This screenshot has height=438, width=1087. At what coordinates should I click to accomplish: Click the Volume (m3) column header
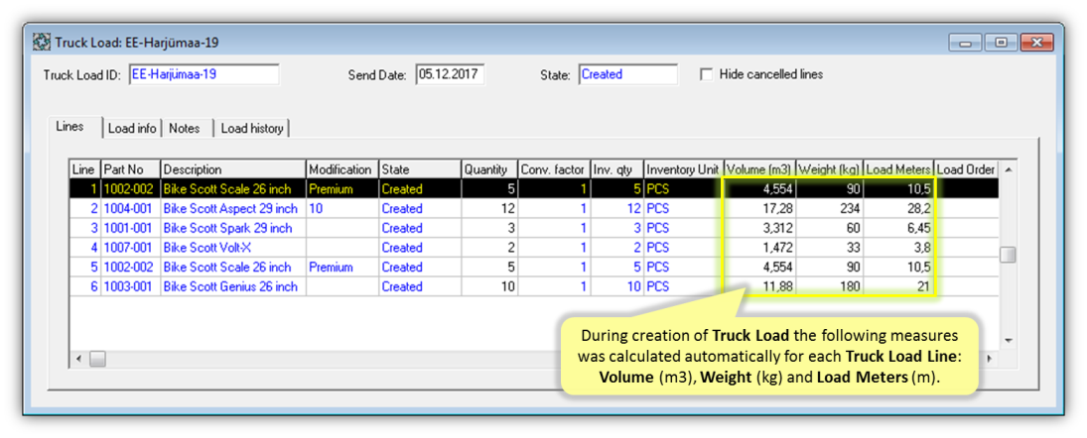[x=759, y=169]
